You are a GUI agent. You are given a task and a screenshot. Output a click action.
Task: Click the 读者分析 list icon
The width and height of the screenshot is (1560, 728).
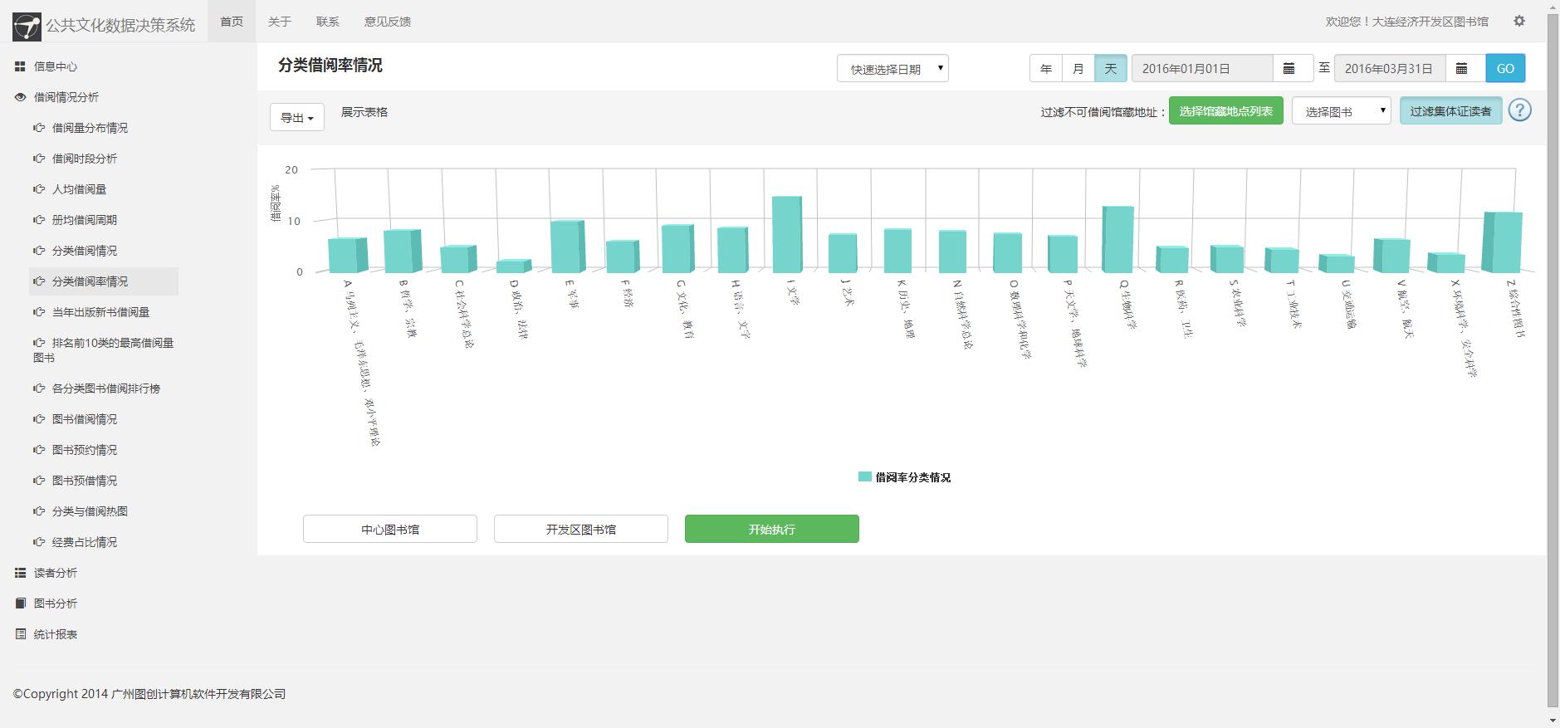coord(20,573)
